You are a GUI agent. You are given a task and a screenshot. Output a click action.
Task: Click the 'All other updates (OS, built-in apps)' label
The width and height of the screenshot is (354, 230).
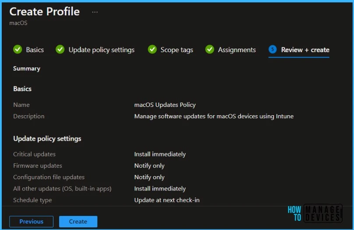(x=62, y=188)
